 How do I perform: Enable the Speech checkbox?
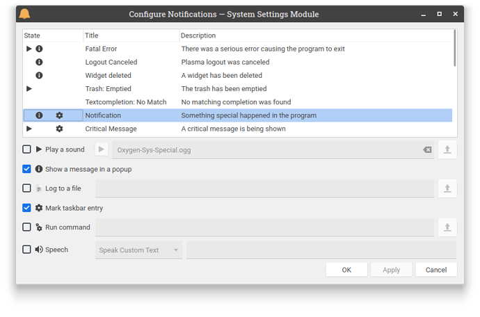(x=26, y=250)
